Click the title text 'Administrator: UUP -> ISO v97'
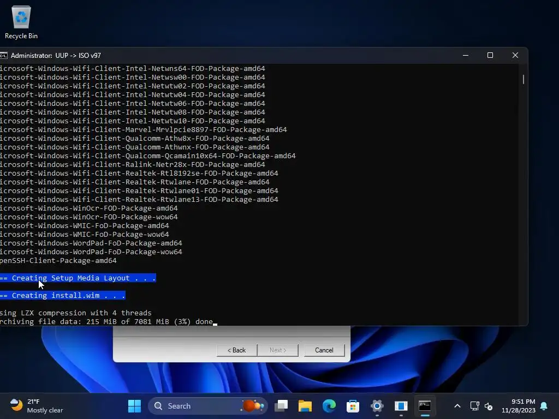This screenshot has width=559, height=419. (x=56, y=56)
